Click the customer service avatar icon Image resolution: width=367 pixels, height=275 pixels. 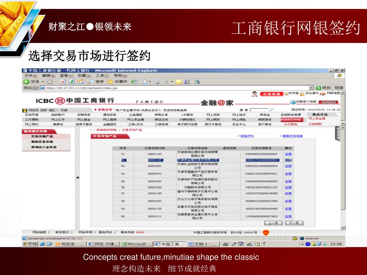(x=255, y=94)
